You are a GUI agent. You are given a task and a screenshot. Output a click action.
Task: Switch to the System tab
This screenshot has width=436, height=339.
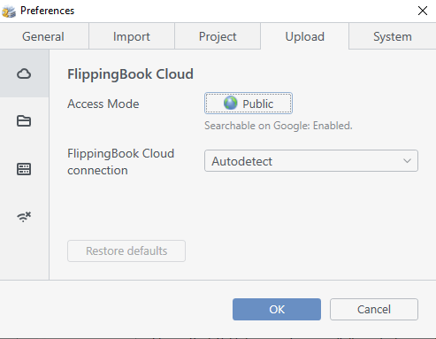tap(393, 36)
